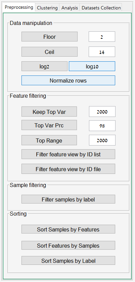Image resolution: width=135 pixels, height=282 pixels.
Task: Apply log10 transformation
Action: [x=92, y=66]
